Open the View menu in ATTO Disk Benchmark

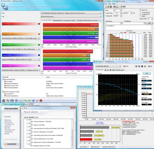109,4
